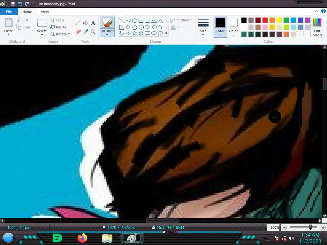Choose the Polygon shape
Viewport: 327px width, 245px height.
click(154, 21)
